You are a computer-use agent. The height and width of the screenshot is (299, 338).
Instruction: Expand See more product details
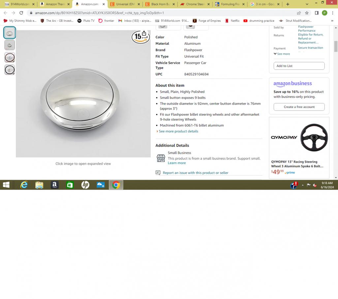coord(178,131)
